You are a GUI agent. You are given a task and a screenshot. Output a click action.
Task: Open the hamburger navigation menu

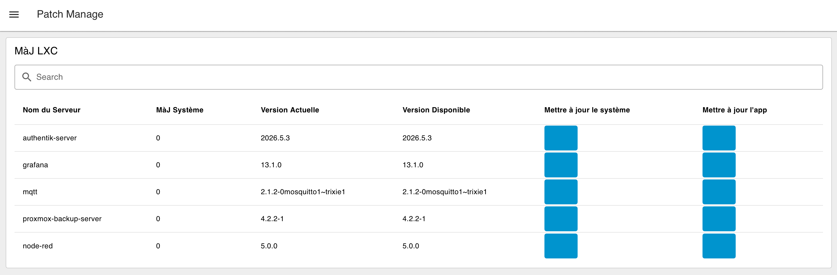click(x=14, y=14)
